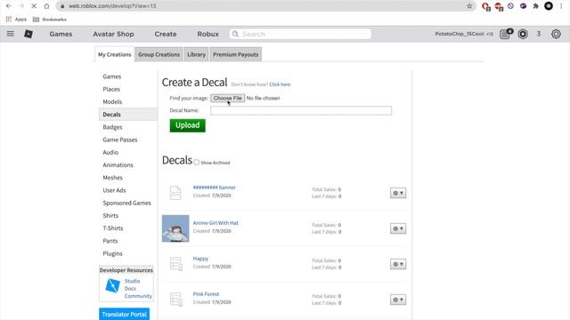This screenshot has height=320, width=570.
Task: Open Games in top navigation
Action: [61, 34]
